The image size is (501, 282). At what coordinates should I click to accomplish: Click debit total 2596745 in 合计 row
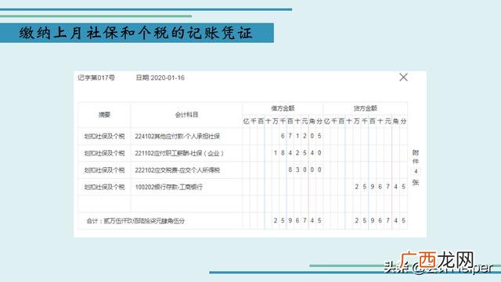(x=297, y=220)
